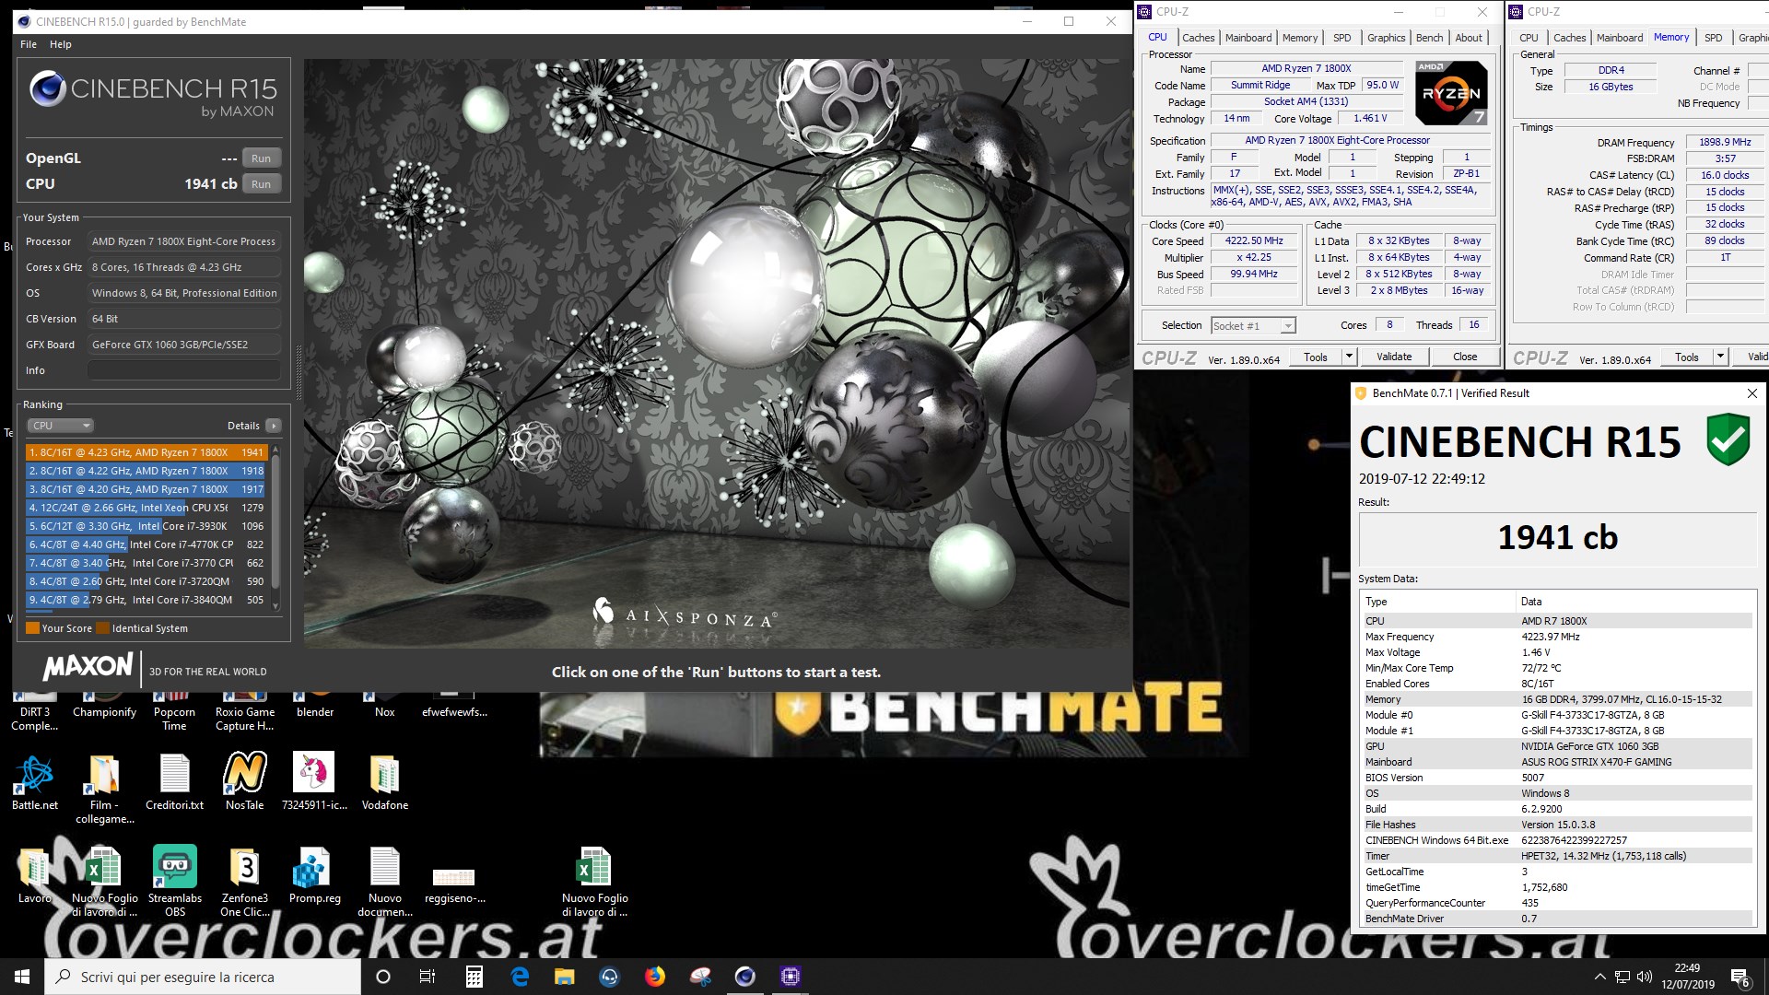Open Graphics tab in first CPU-Z window
The image size is (1769, 995).
tap(1386, 38)
